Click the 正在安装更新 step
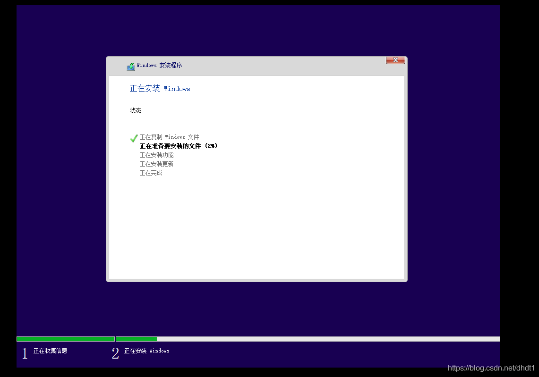539x377 pixels. pyautogui.click(x=156, y=164)
